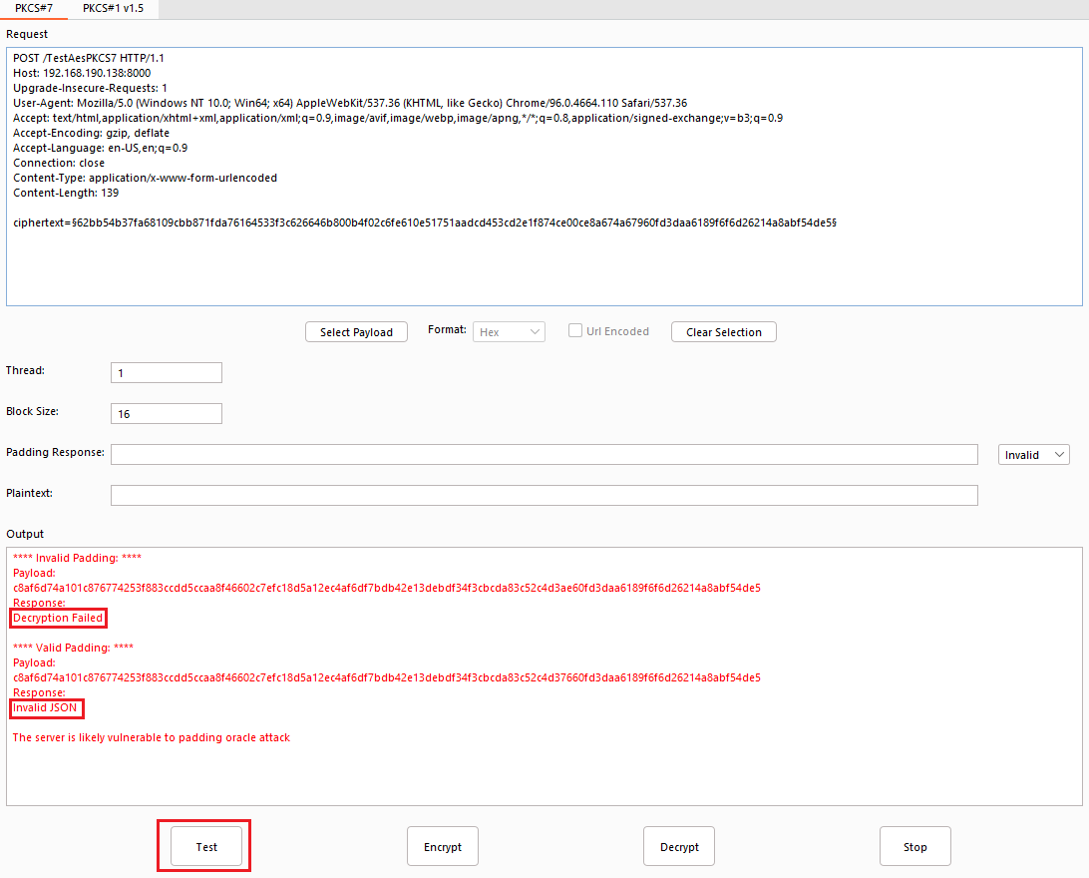The width and height of the screenshot is (1089, 878).
Task: Click into the Padding Response field
Action: 544,454
